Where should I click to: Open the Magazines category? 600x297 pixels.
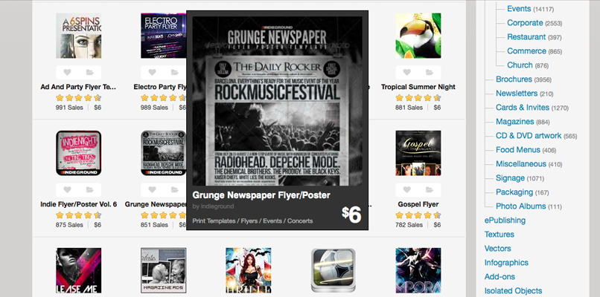[514, 122]
